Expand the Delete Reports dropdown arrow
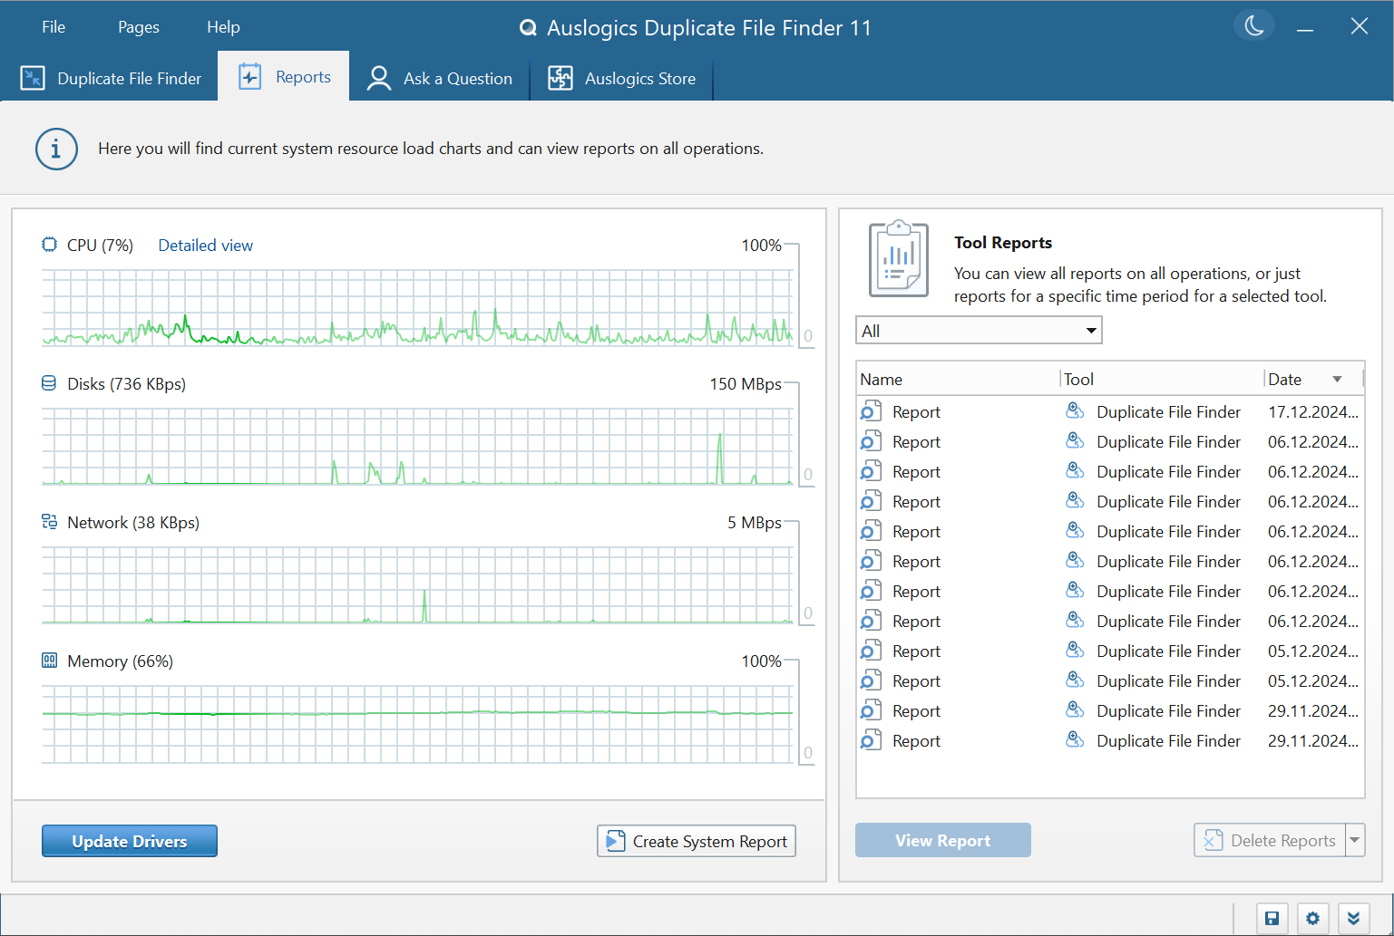The height and width of the screenshot is (936, 1394). 1355,841
